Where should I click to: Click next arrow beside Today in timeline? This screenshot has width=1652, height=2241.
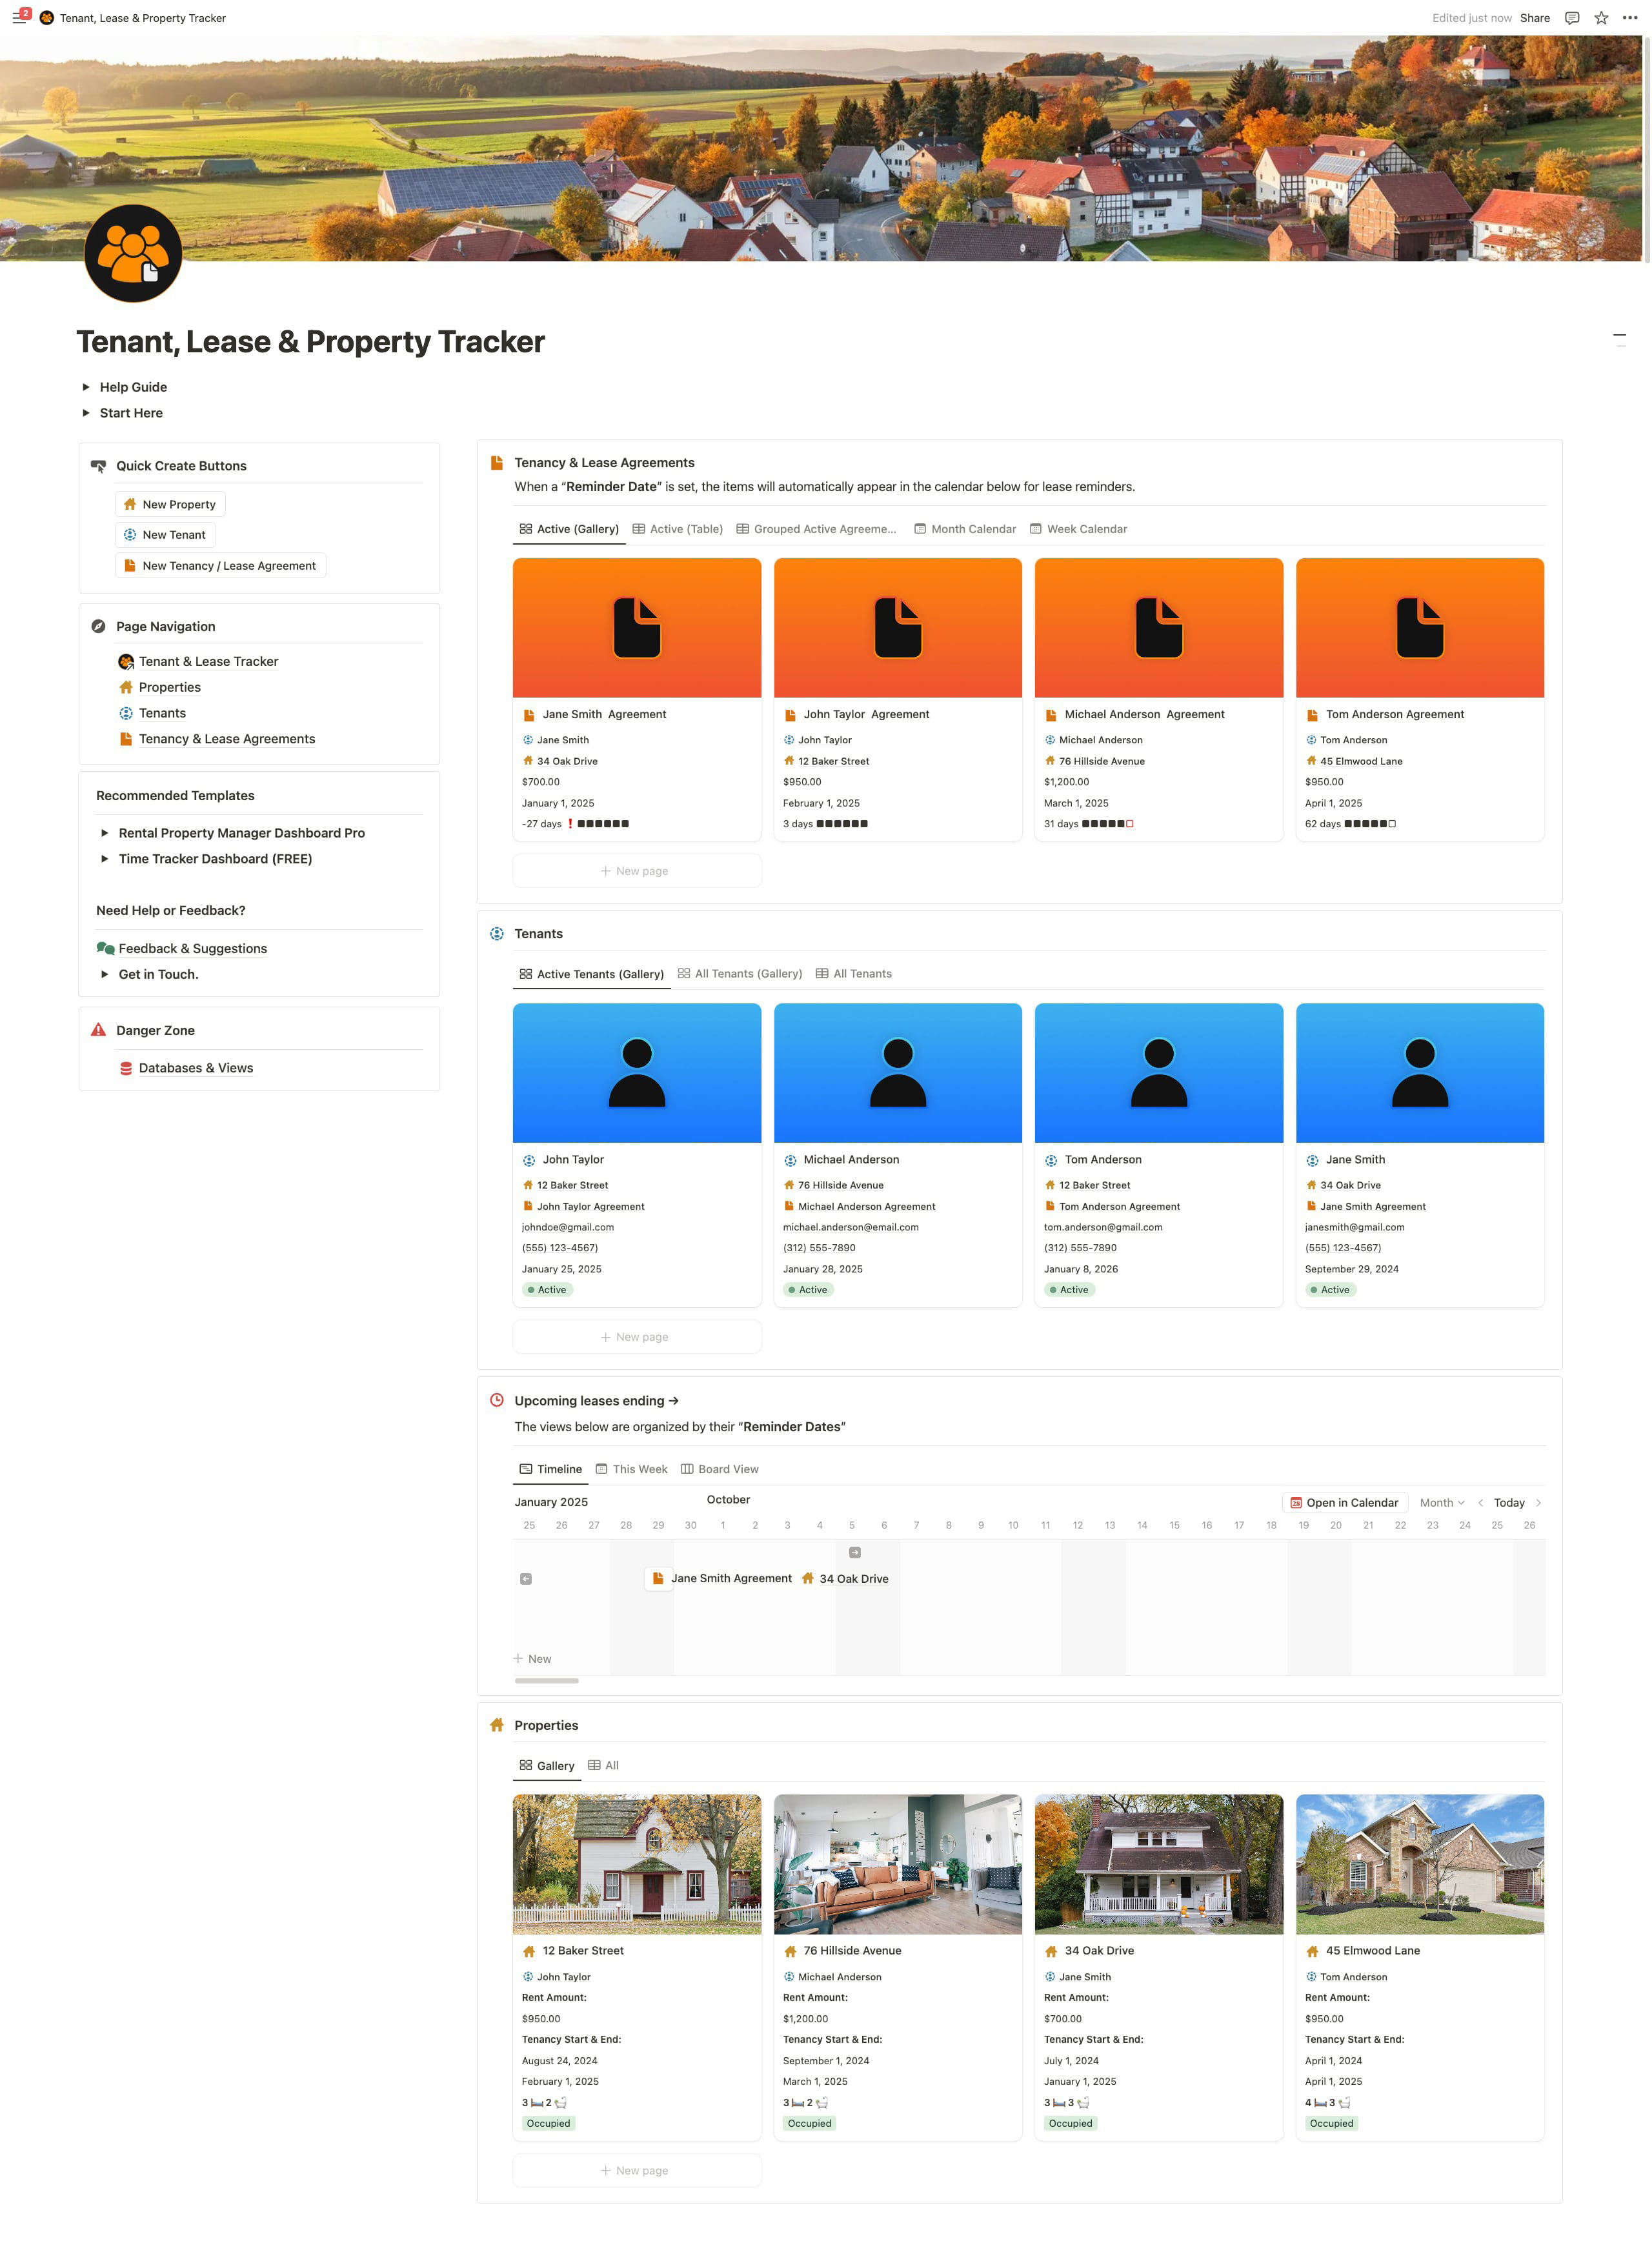(1538, 1503)
